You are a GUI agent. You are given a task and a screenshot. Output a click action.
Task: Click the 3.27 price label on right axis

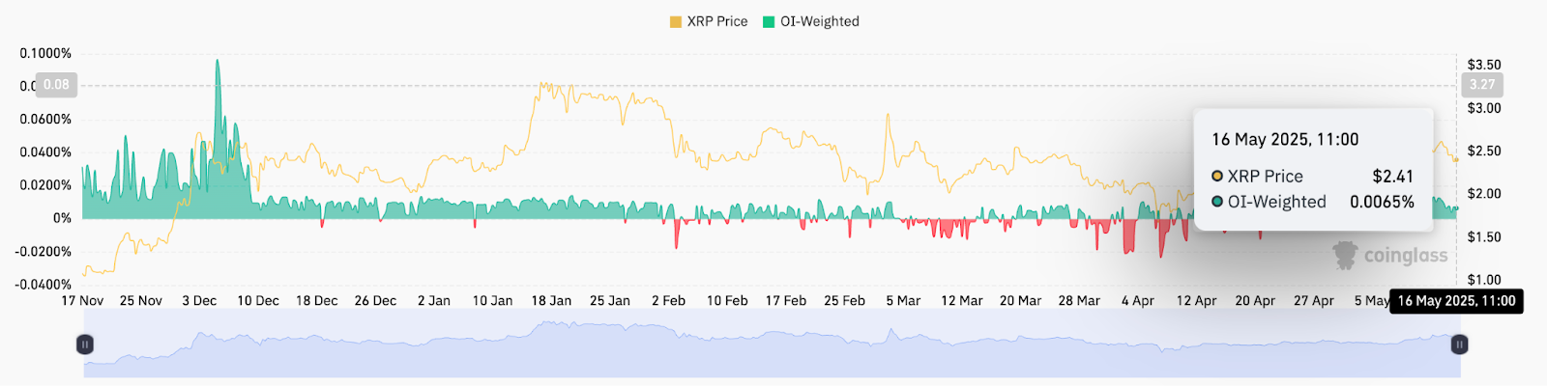click(1482, 85)
